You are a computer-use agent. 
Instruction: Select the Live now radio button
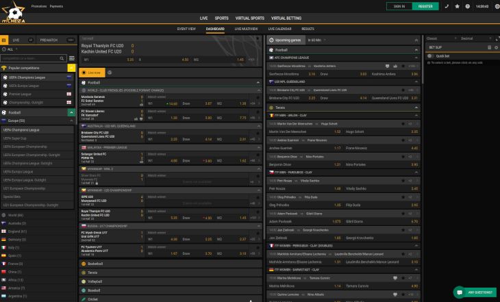tap(84, 73)
